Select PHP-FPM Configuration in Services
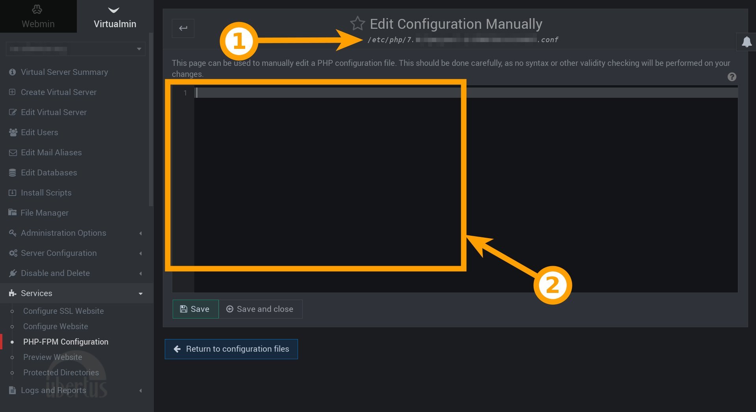Viewport: 756px width, 412px height. point(65,341)
